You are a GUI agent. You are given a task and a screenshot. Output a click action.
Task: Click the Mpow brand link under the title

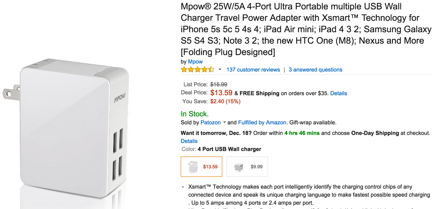(195, 62)
